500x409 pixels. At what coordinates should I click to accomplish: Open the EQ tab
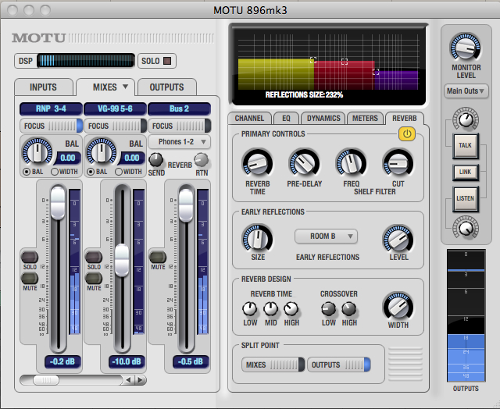pos(286,118)
